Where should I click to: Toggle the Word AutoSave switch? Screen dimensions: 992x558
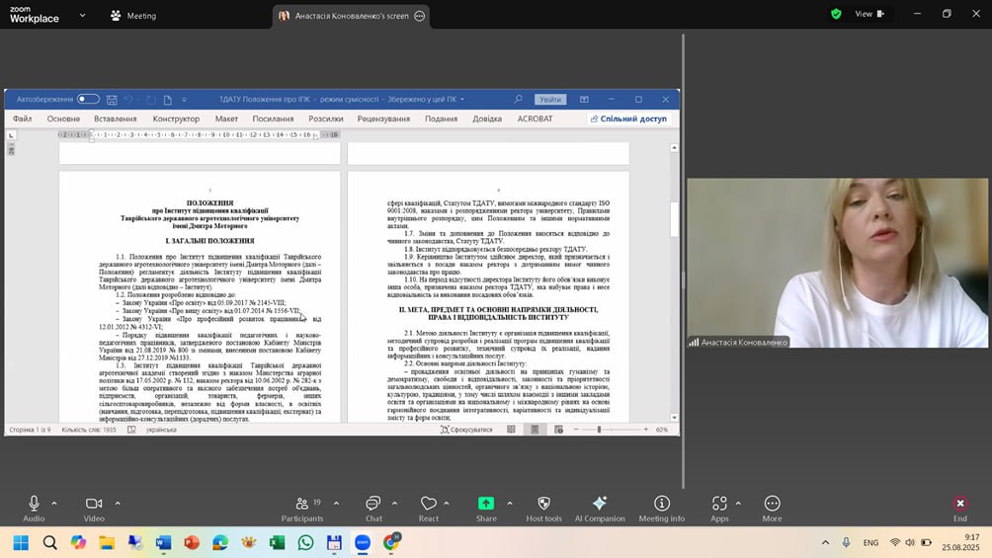coord(88,99)
